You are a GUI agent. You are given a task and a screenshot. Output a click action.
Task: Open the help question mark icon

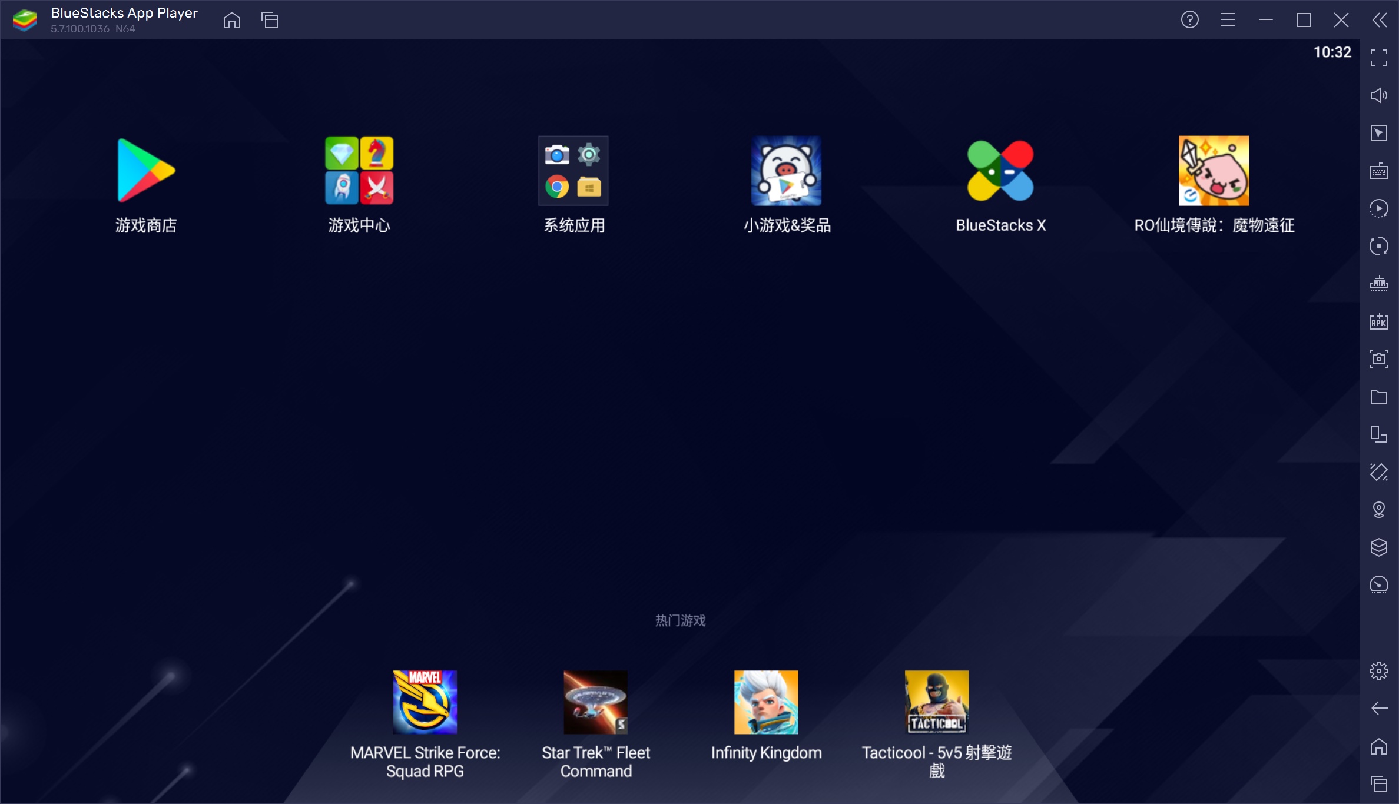coord(1190,20)
